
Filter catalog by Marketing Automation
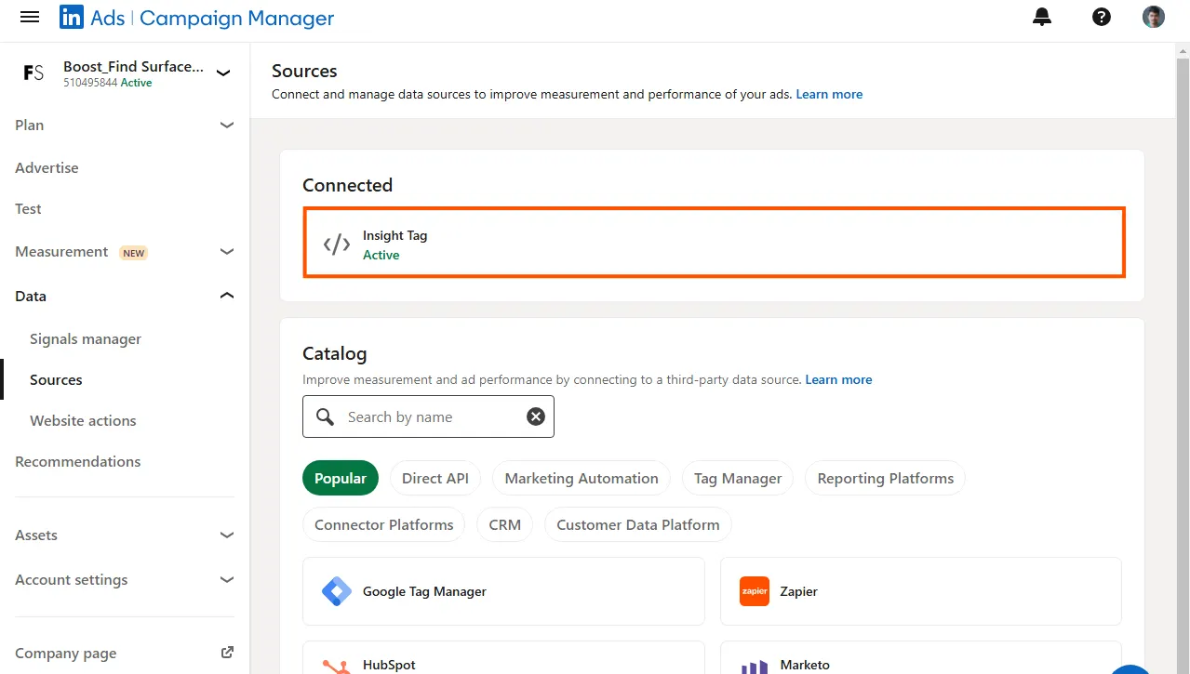(582, 478)
